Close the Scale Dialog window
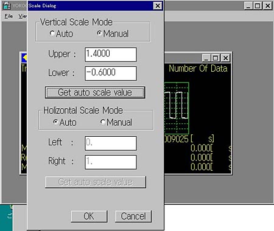The height and width of the screenshot is (231, 274). 158,5
